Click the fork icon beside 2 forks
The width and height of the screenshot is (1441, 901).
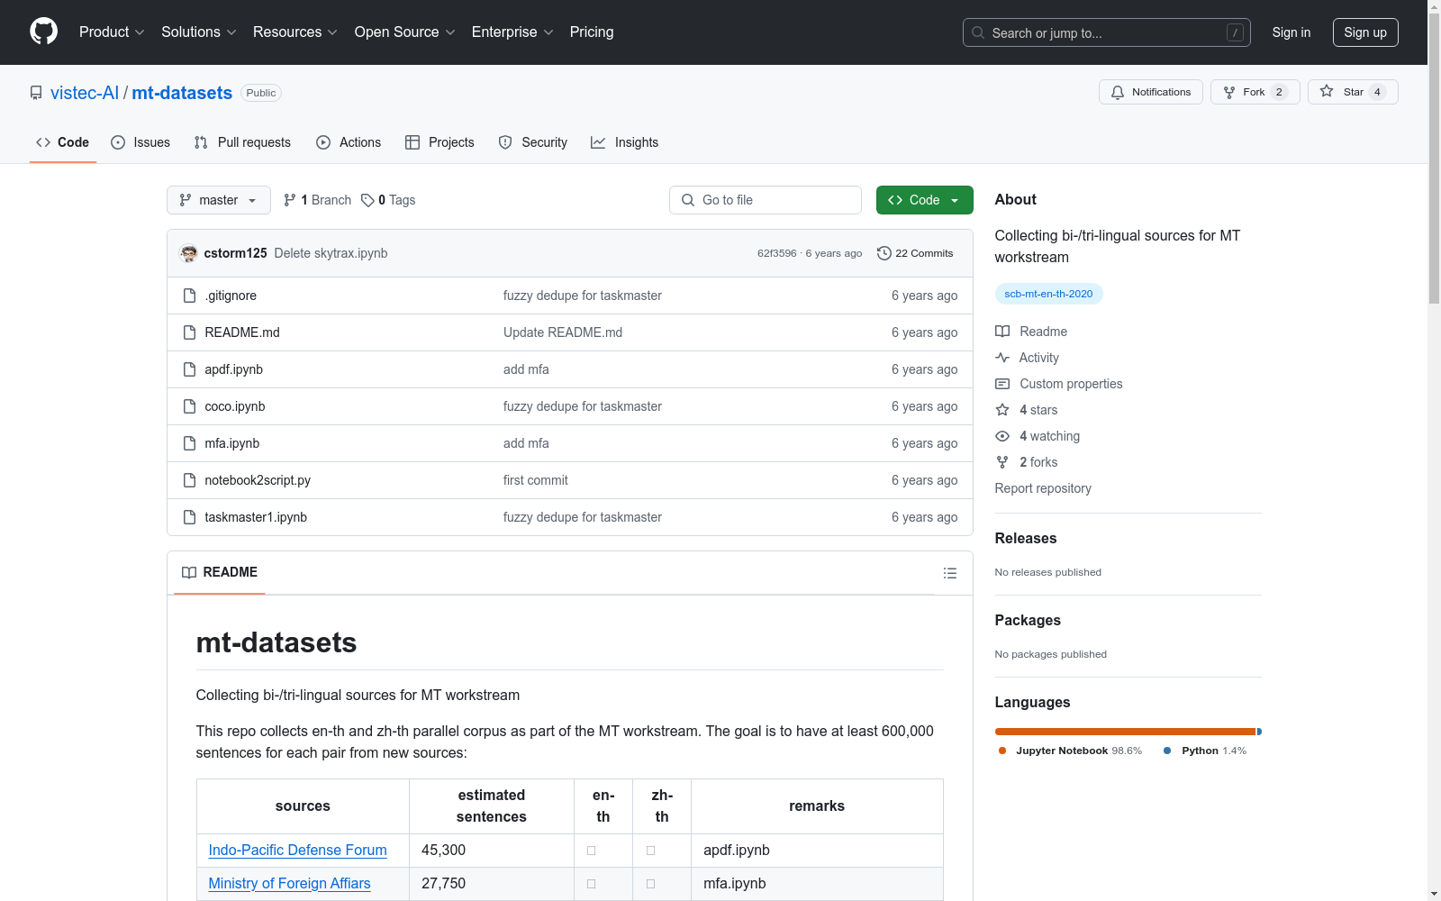coord(1002,462)
